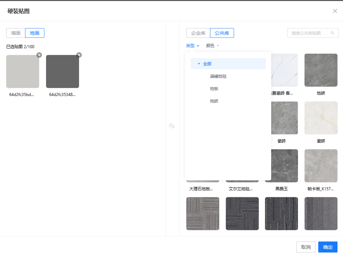Select the 地面 tab

(35, 33)
